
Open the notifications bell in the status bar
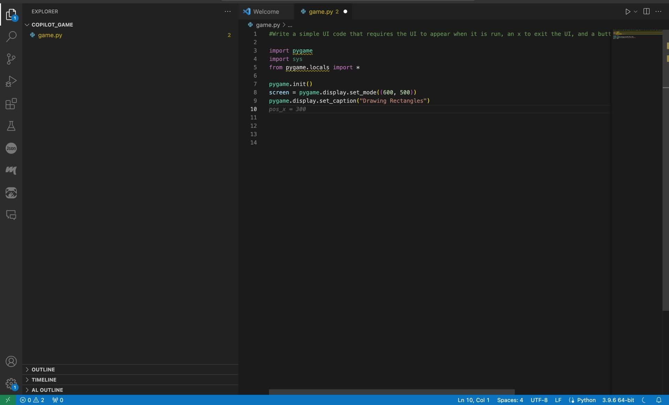pos(659,400)
